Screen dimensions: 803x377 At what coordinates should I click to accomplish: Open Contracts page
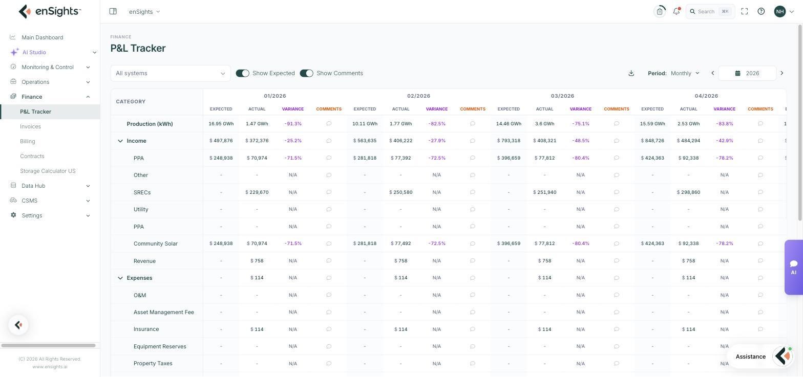32,156
